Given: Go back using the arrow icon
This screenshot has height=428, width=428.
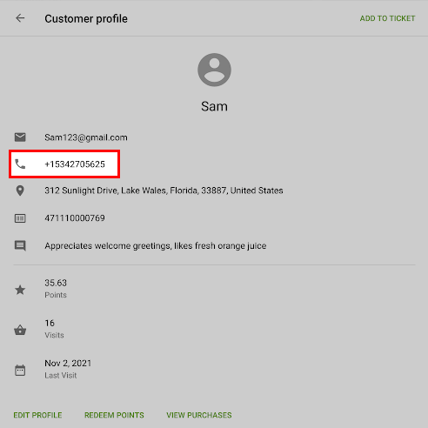Looking at the screenshot, I should [x=20, y=18].
